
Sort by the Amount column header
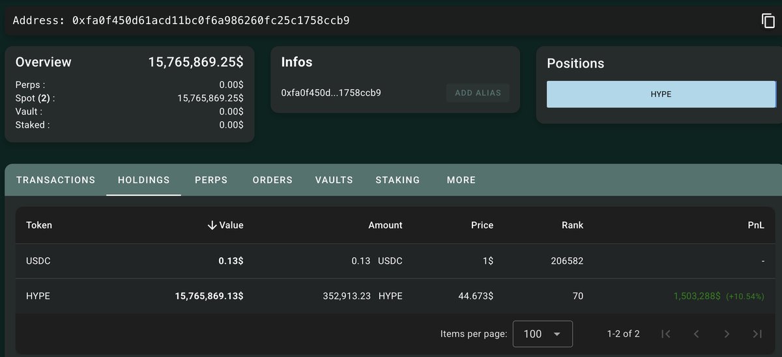pyautogui.click(x=385, y=225)
